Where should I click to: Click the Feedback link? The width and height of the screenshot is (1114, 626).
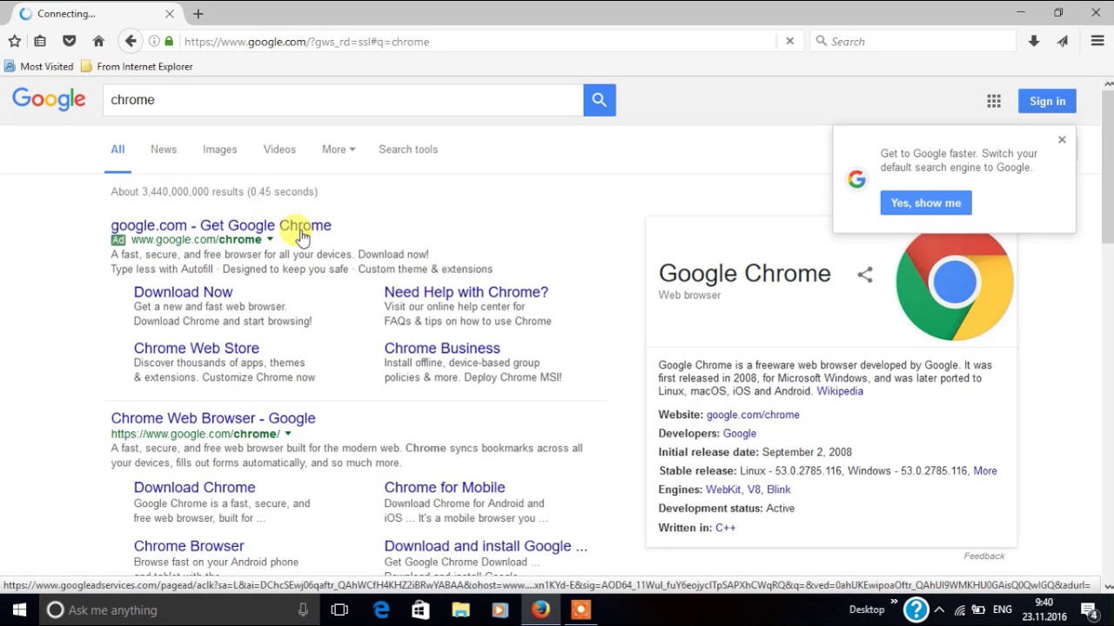984,556
